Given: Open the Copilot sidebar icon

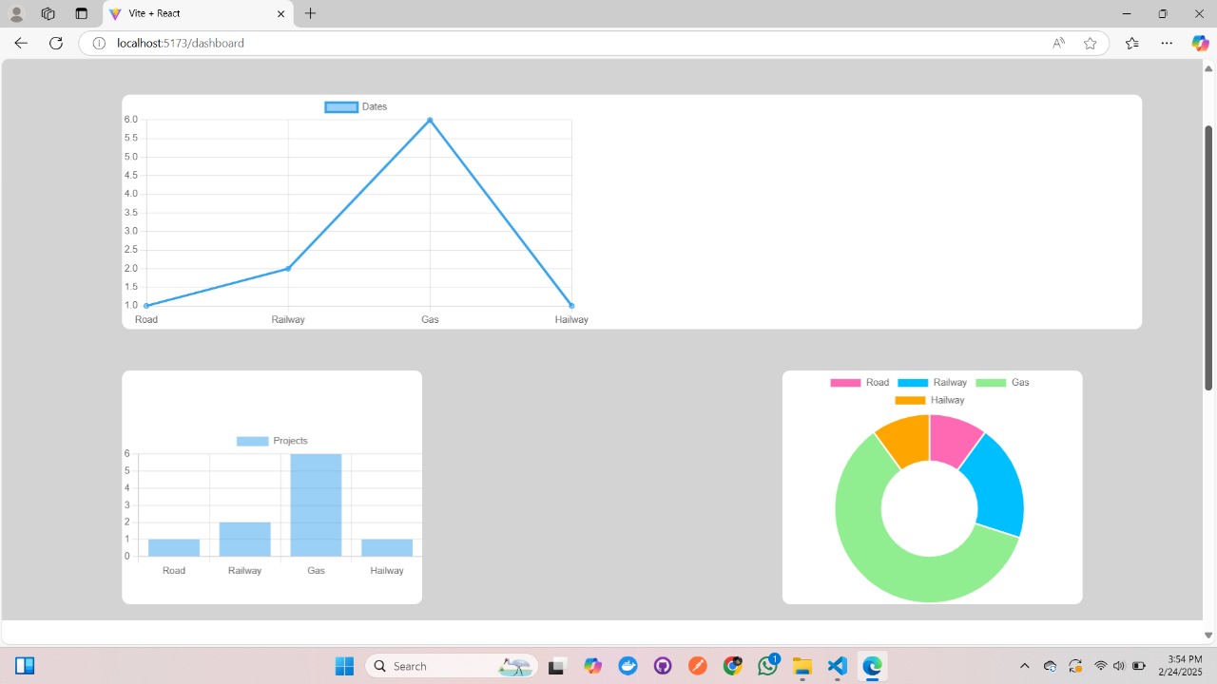Looking at the screenshot, I should pos(1201,43).
